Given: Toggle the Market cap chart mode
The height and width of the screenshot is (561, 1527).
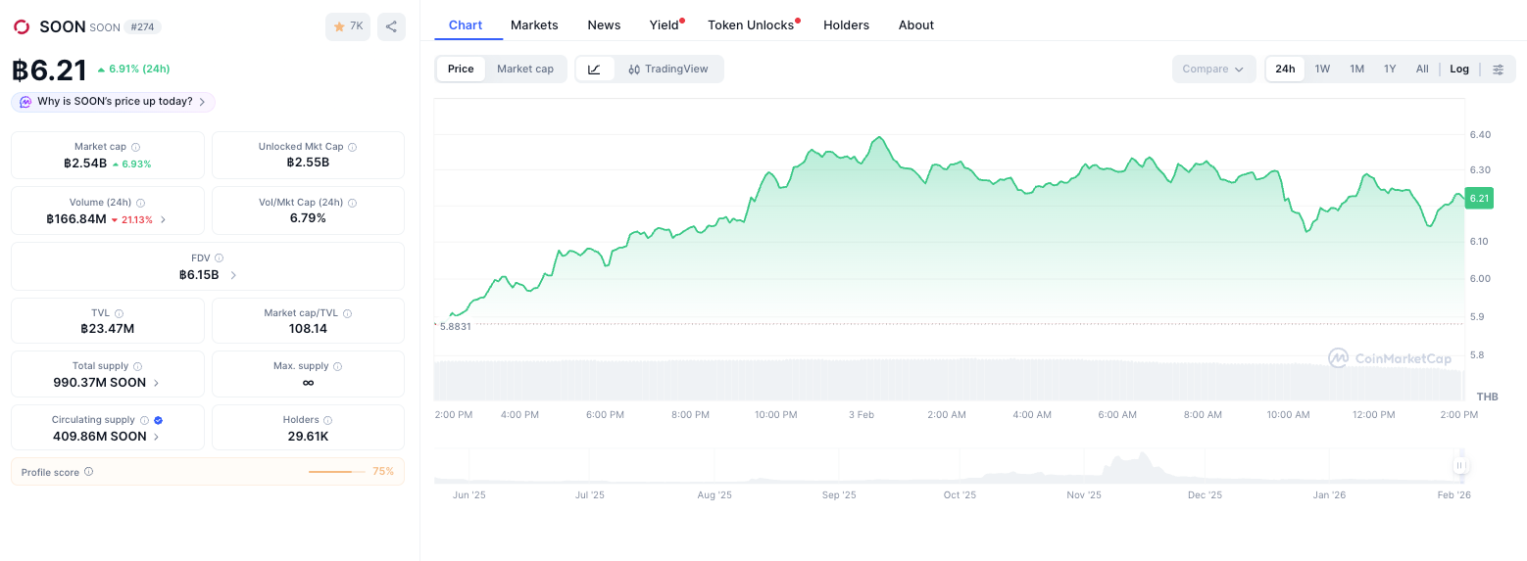Looking at the screenshot, I should point(525,69).
